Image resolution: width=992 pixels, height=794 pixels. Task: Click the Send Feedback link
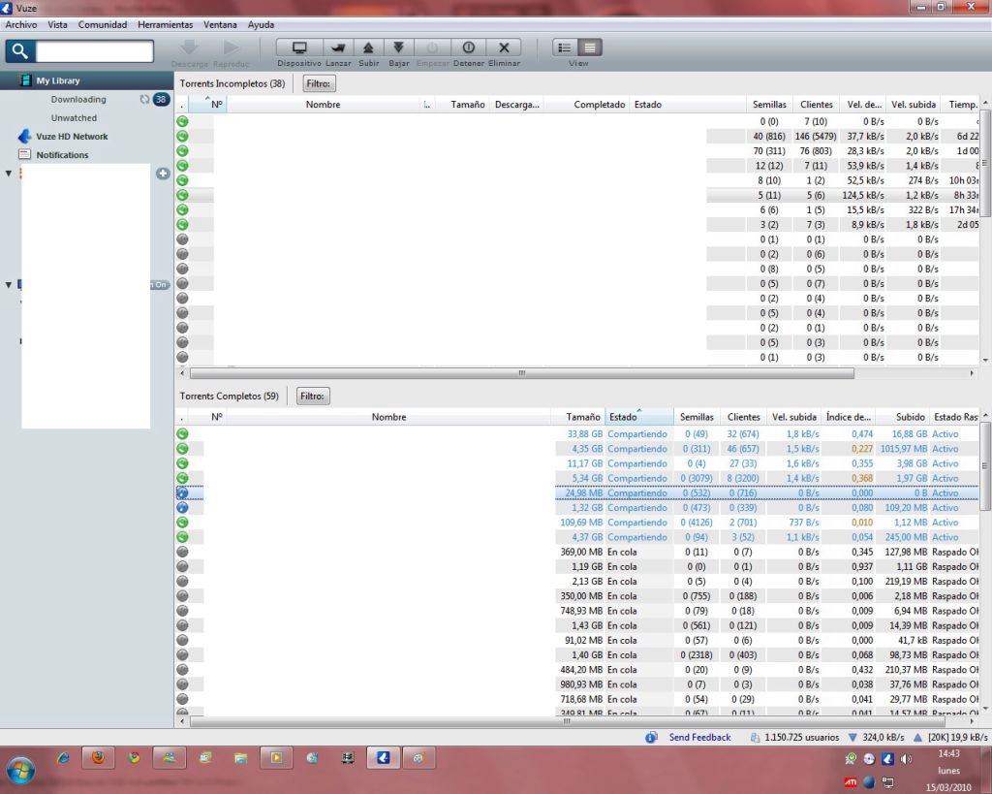[x=699, y=738]
